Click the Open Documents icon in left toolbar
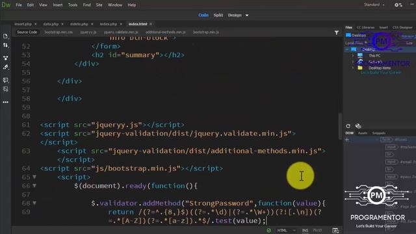This screenshot has width=416, height=234. 5,36
